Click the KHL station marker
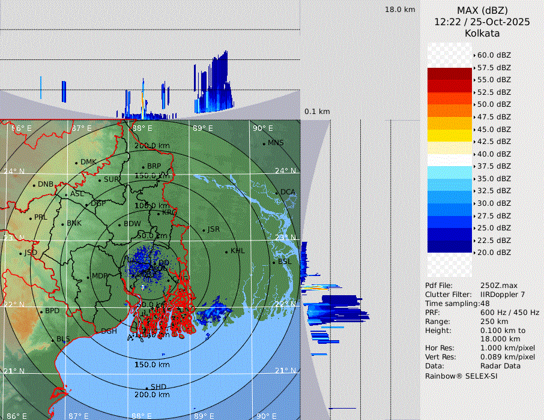 coord(226,251)
